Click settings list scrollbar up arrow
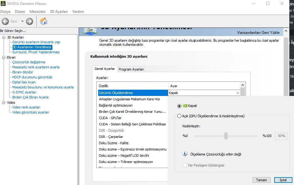 pyautogui.click(x=243, y=85)
